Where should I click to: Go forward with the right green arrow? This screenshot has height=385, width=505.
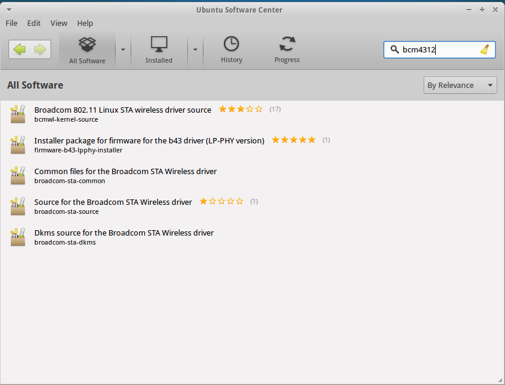40,49
